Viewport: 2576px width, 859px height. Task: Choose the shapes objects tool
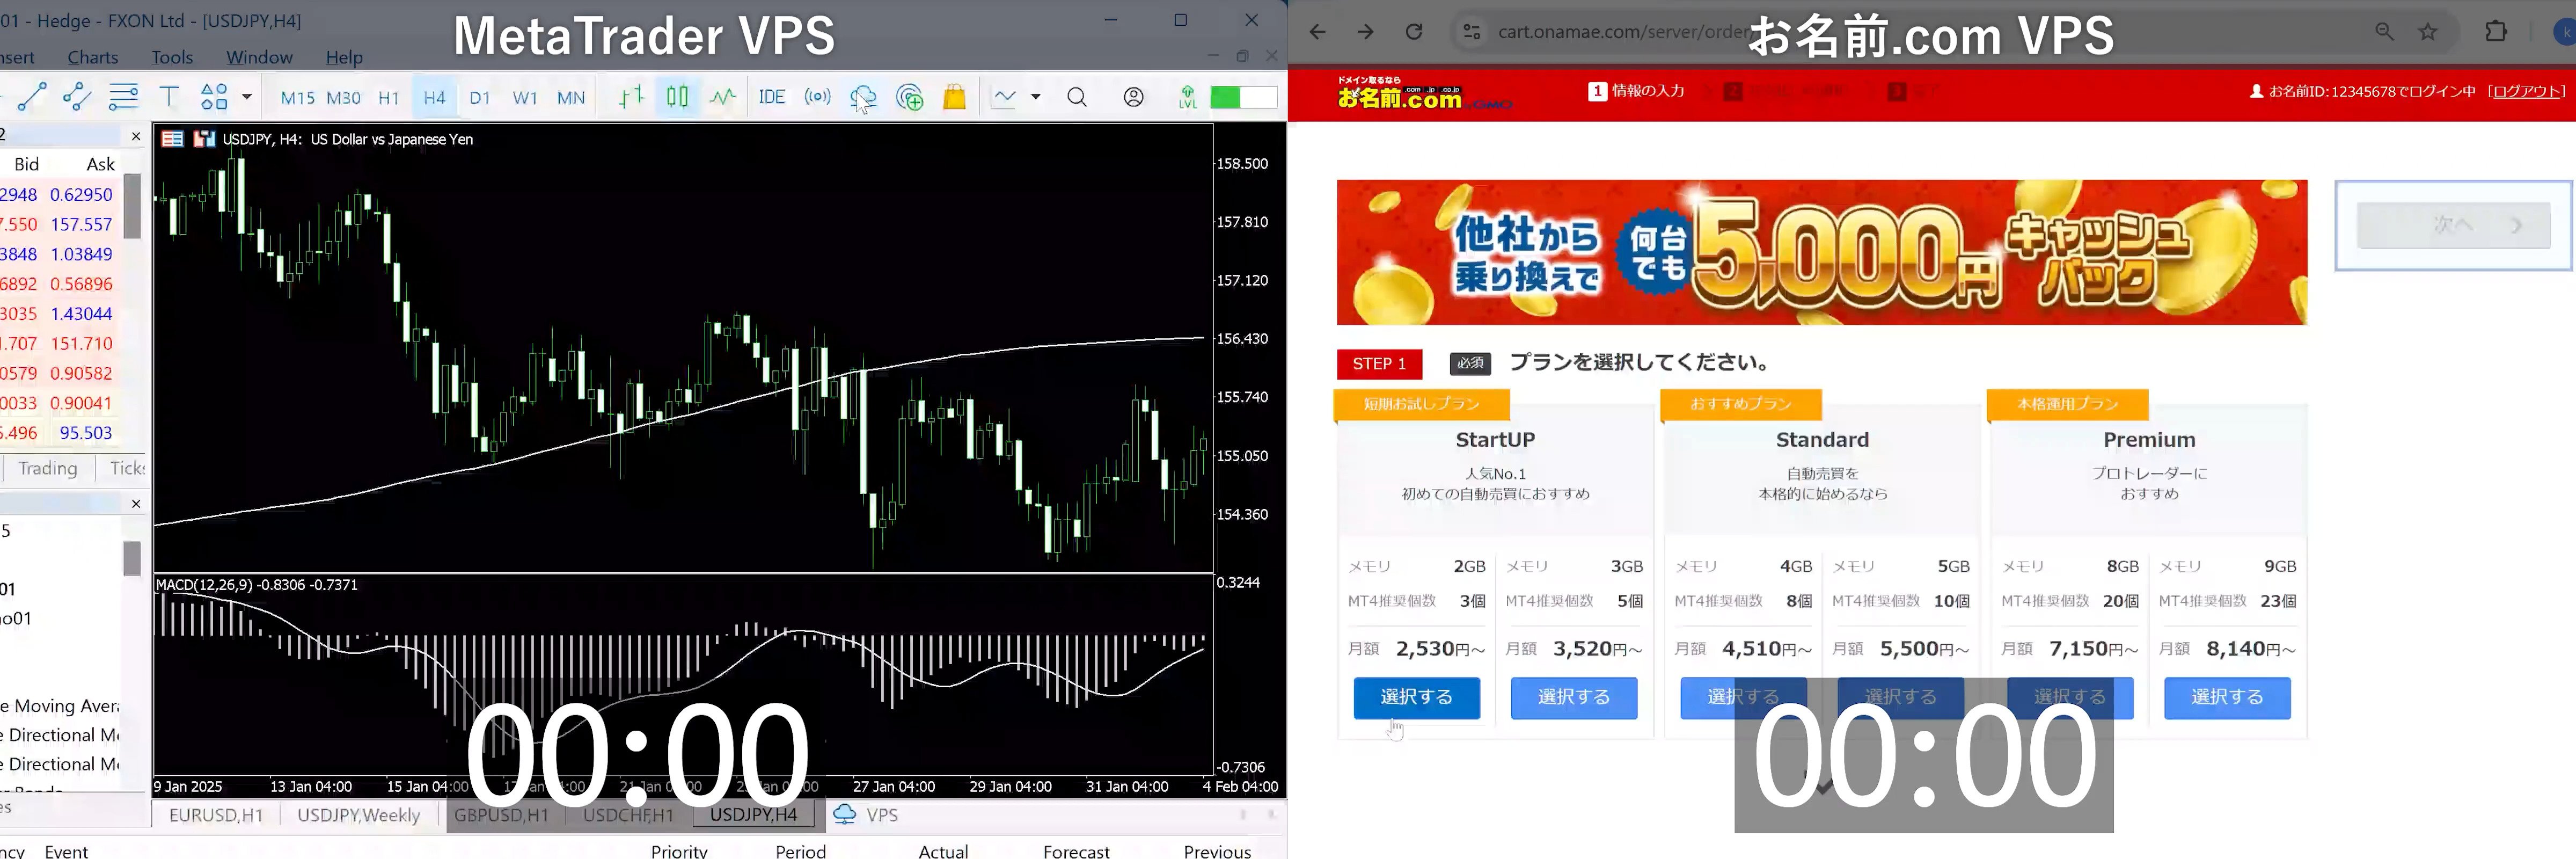point(214,97)
